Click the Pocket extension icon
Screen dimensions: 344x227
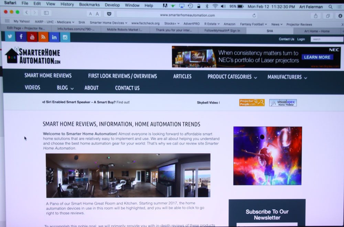pos(109,14)
